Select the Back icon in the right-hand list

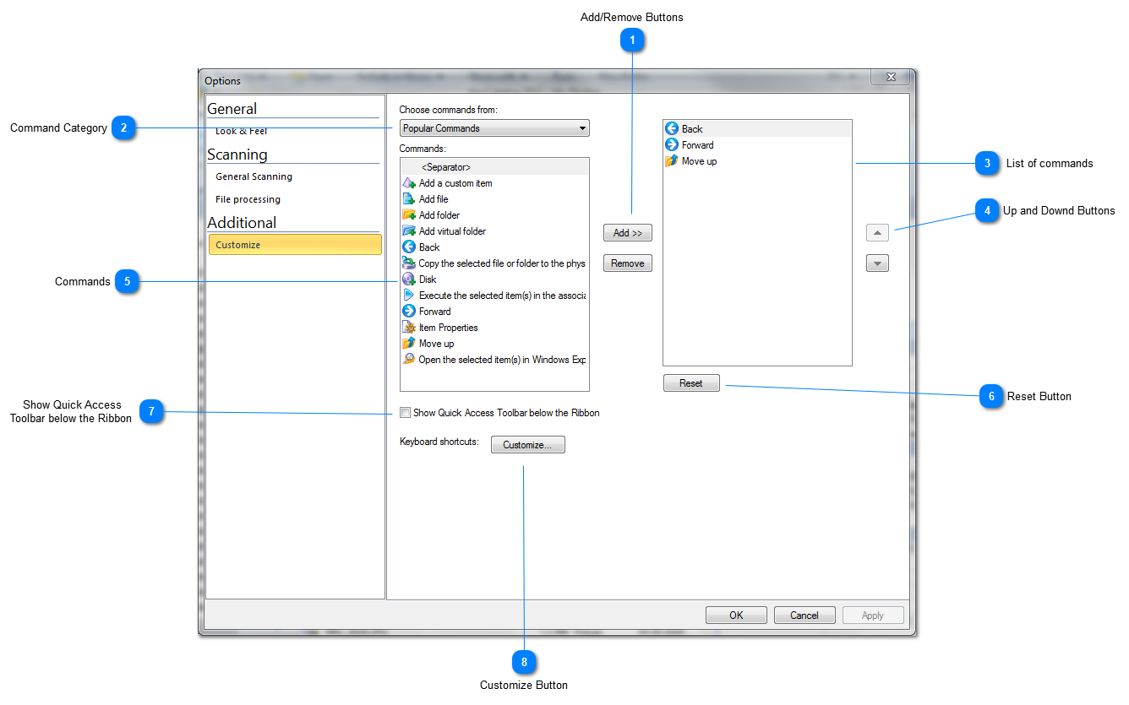(672, 129)
